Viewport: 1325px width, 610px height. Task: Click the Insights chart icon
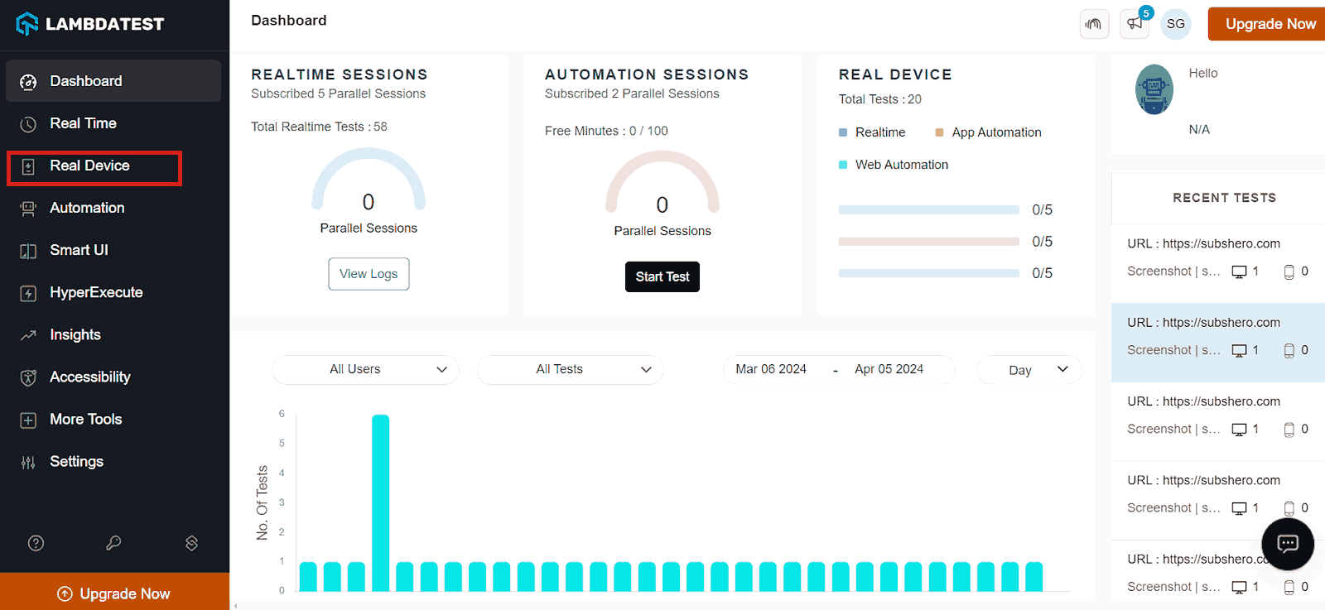[28, 335]
